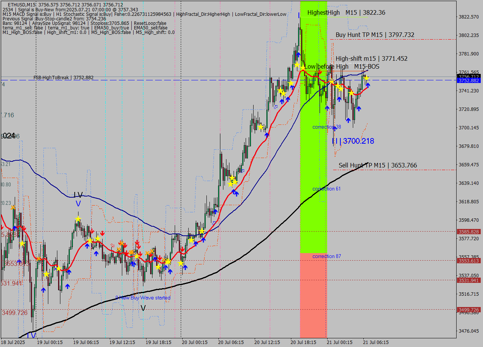Click the Buy Hunt TP M15 label

click(375, 35)
